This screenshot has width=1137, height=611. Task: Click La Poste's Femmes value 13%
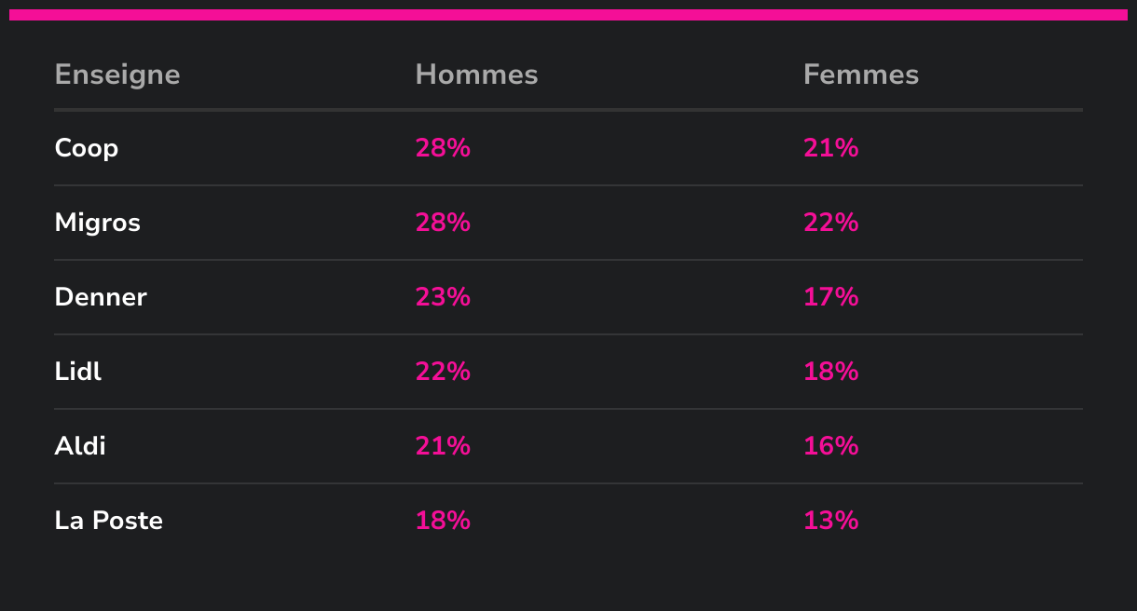point(830,521)
